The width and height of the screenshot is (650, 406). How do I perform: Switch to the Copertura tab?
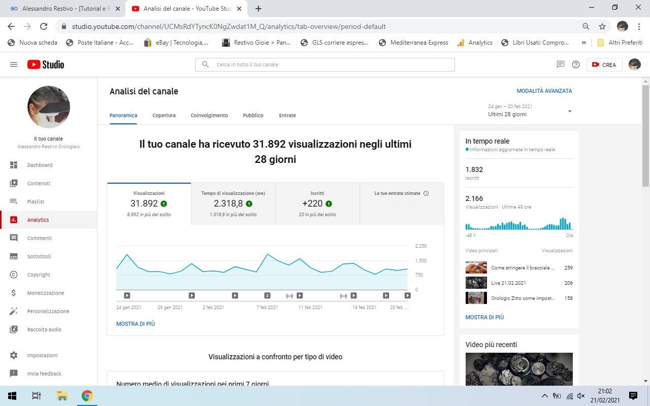tap(164, 115)
